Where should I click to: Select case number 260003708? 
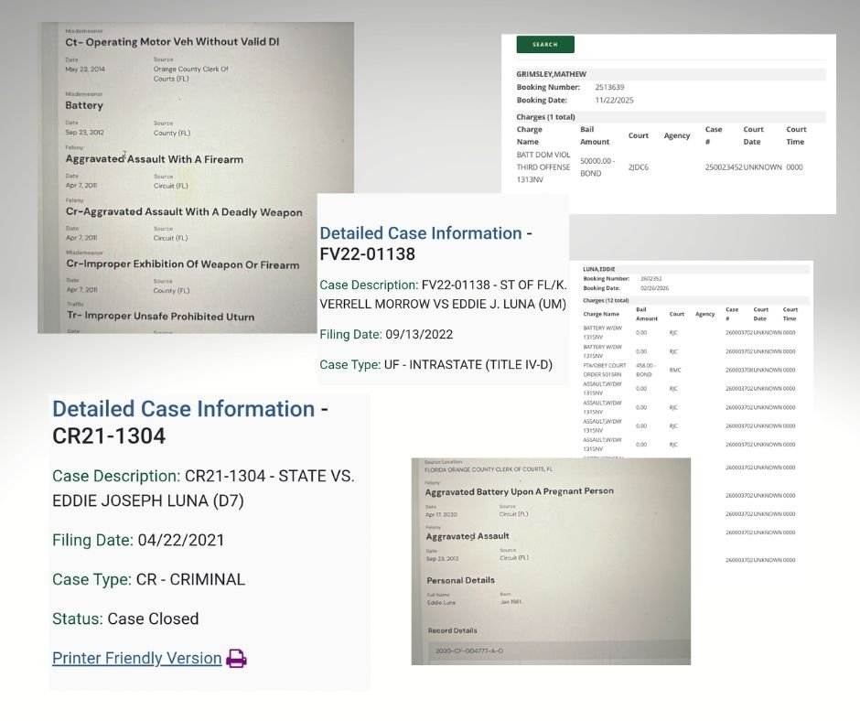[x=739, y=370]
